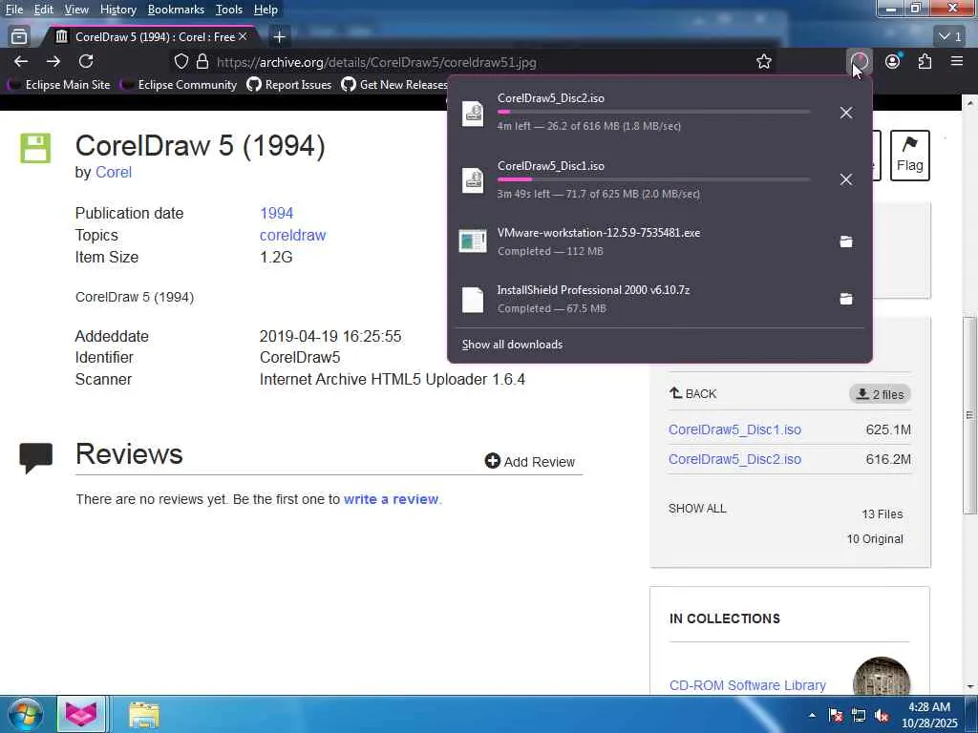Open the account profile icon
Image resolution: width=978 pixels, height=733 pixels.
[x=893, y=61]
